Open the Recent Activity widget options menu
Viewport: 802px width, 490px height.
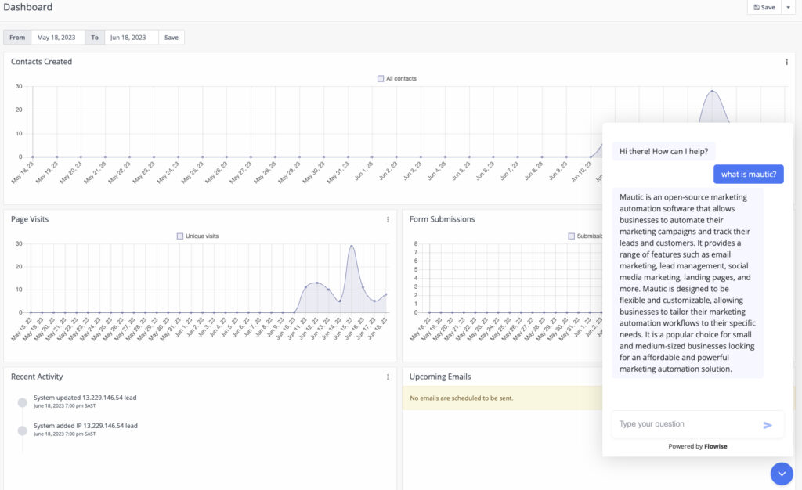click(388, 377)
